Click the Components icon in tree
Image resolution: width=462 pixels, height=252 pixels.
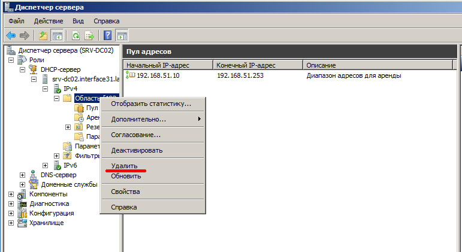(x=22, y=194)
